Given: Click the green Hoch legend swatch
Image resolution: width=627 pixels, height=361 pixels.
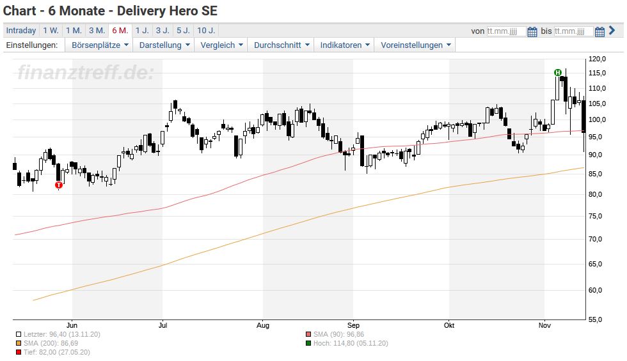Looking at the screenshot, I should click(308, 344).
